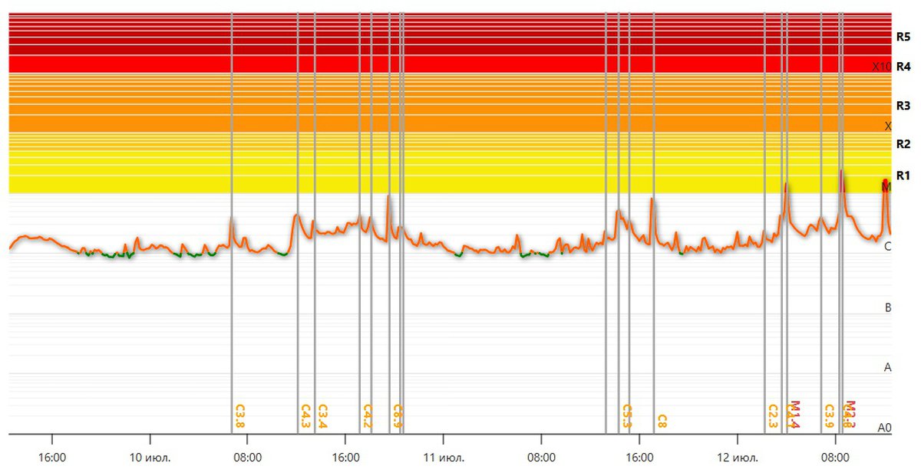The image size is (921, 476).
Task: Click the R3 level label
Action: tap(903, 106)
